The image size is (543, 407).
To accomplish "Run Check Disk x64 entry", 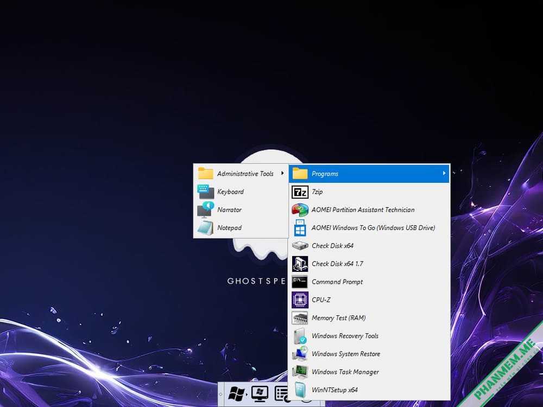I will 369,245.
